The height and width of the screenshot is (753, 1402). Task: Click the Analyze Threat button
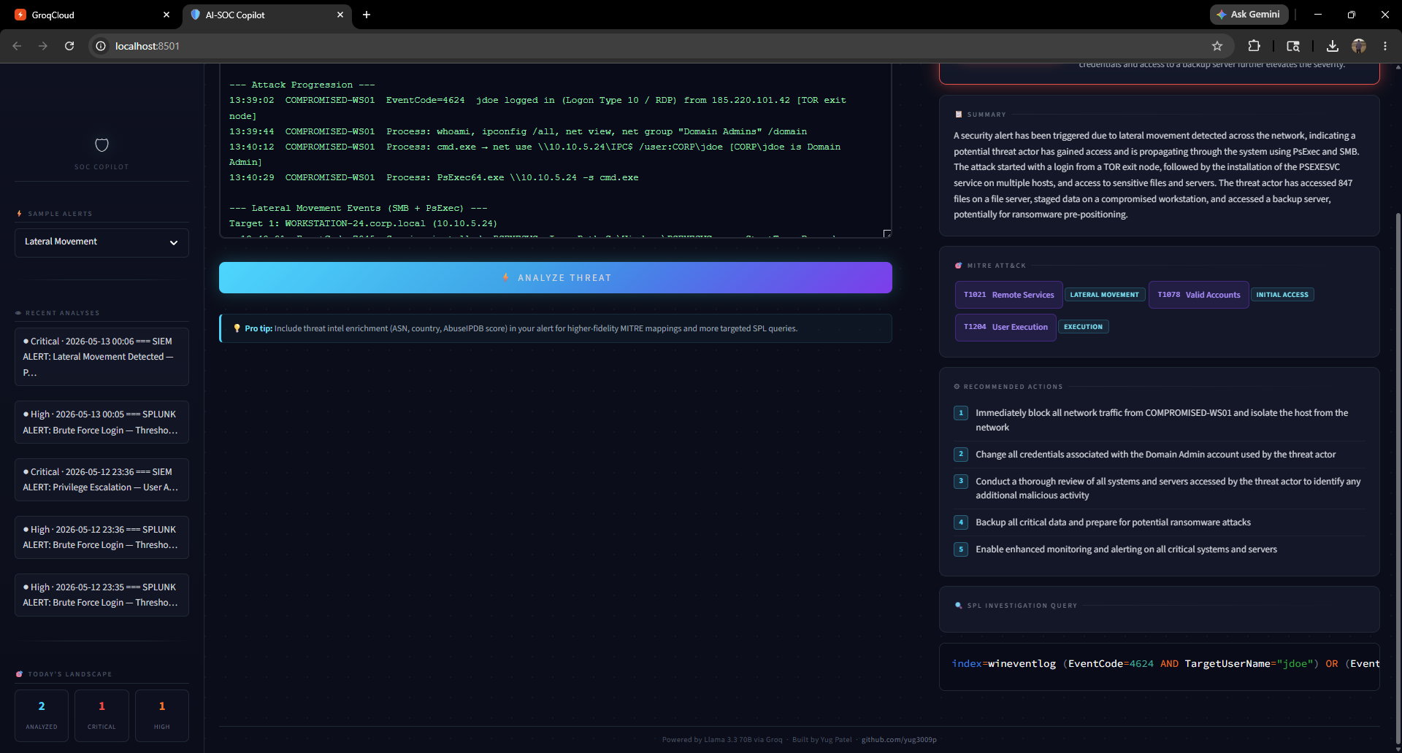coord(556,278)
